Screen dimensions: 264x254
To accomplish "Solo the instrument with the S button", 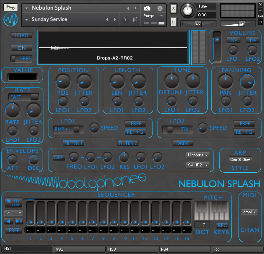I will (x=173, y=9).
